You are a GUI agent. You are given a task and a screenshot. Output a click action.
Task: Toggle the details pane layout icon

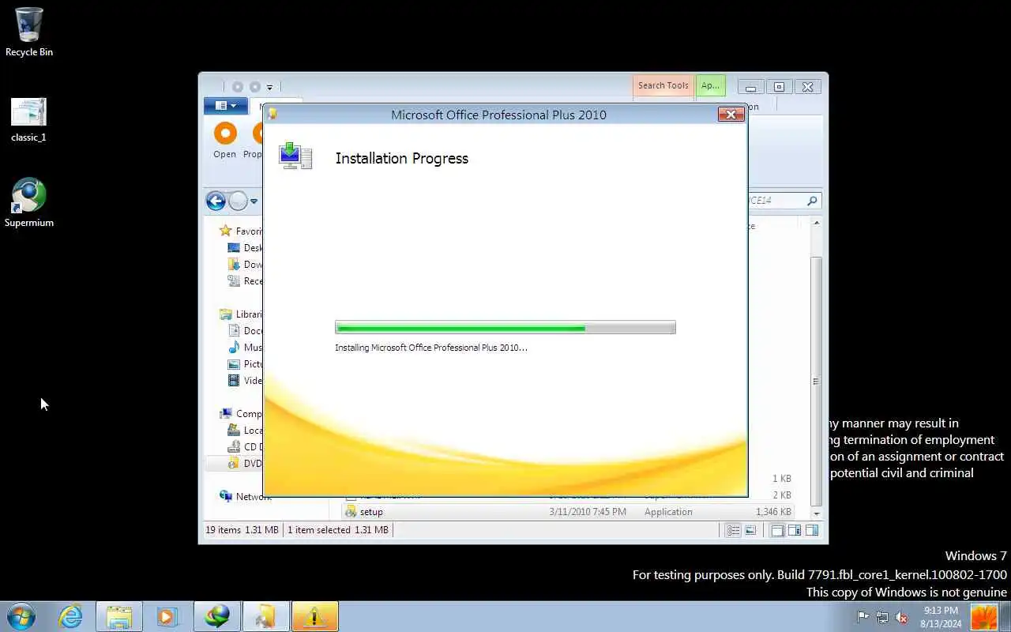pos(795,530)
